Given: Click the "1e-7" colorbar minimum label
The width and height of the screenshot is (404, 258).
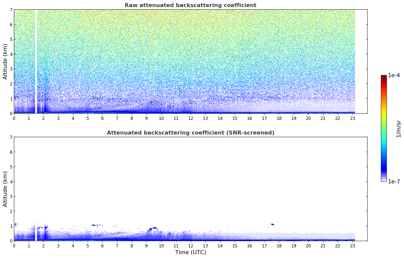Looking at the screenshot, I should pos(394,182).
